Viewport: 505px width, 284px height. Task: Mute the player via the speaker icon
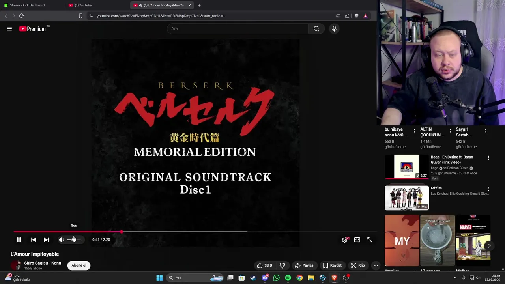click(62, 239)
